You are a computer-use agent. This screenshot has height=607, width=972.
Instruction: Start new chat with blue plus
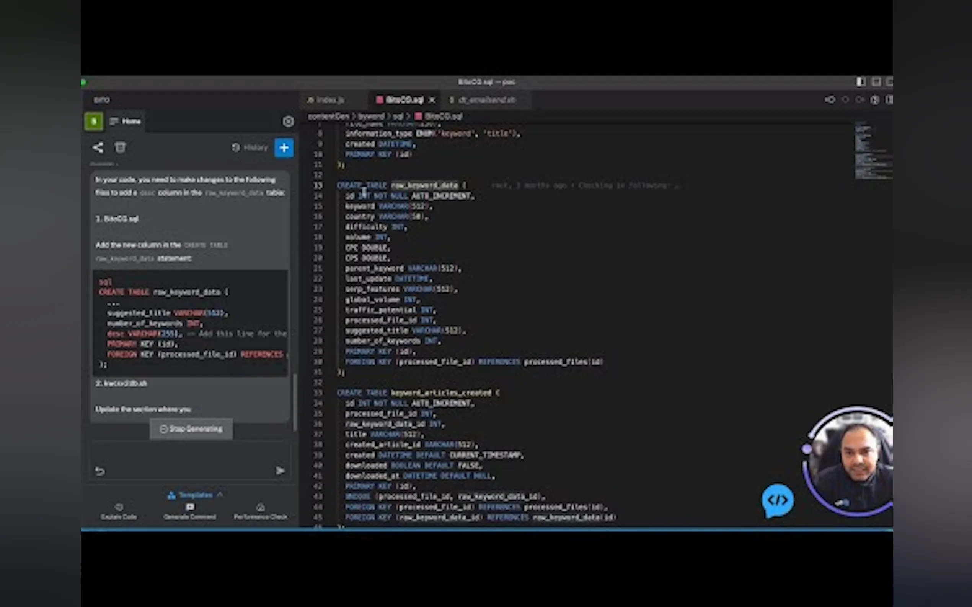284,148
